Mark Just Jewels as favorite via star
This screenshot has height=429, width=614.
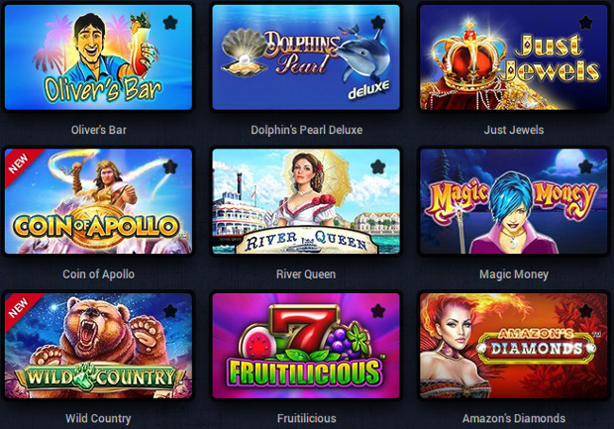(585, 23)
